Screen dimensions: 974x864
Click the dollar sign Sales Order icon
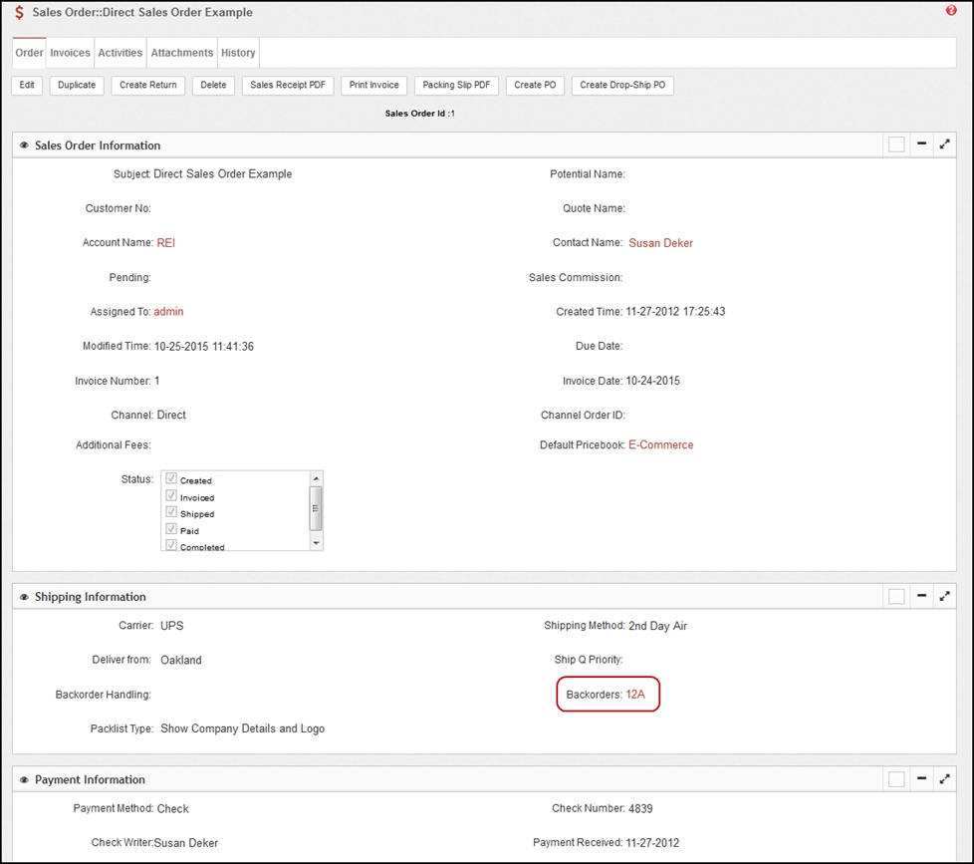point(19,12)
